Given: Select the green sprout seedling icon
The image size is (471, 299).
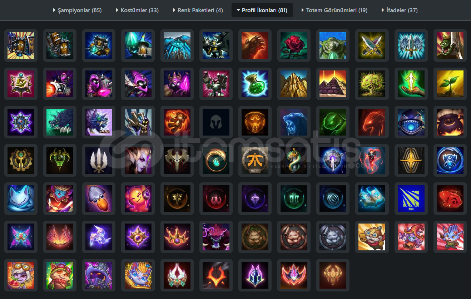Looking at the screenshot, I should pyautogui.click(x=450, y=84).
